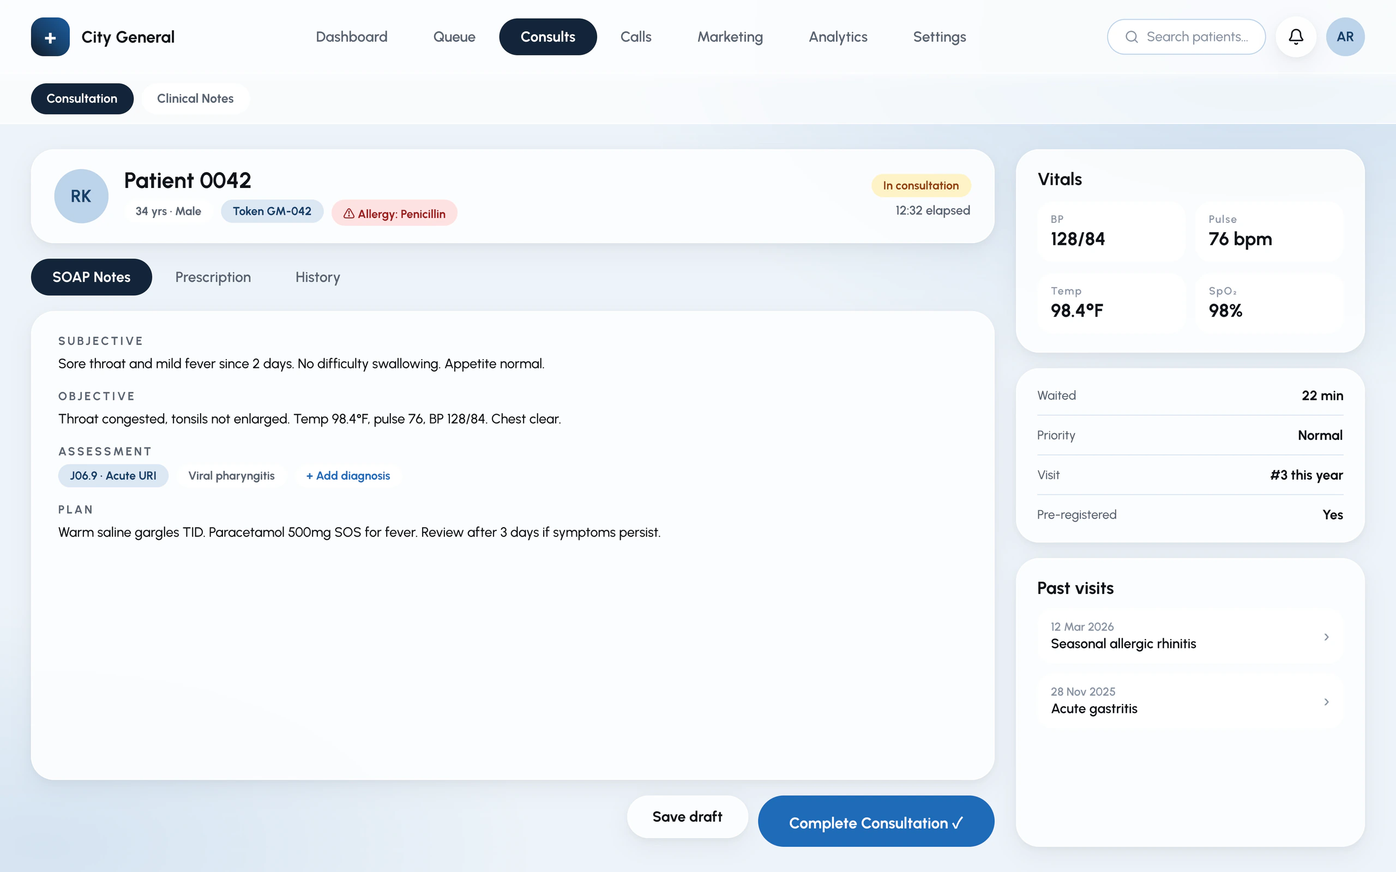Focus the Search patients field
Screen dimensions: 1396x872
1186,37
